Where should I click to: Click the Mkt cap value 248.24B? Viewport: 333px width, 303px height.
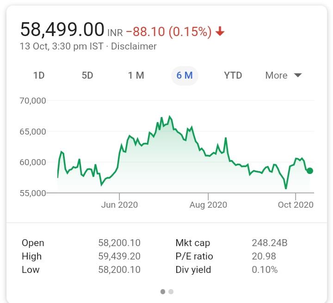pyautogui.click(x=269, y=243)
